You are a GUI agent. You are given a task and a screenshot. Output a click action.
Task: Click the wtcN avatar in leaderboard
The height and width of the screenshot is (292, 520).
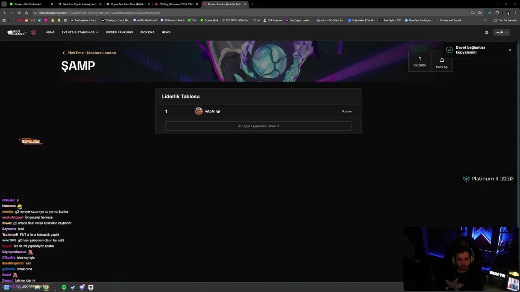tap(199, 111)
